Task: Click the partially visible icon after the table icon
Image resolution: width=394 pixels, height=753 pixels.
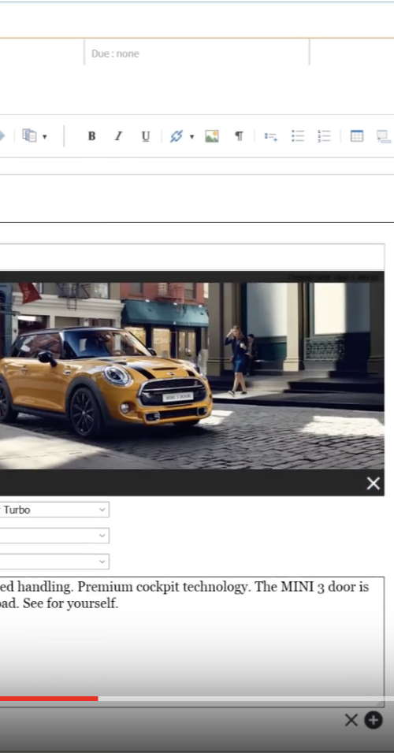Action: (384, 136)
